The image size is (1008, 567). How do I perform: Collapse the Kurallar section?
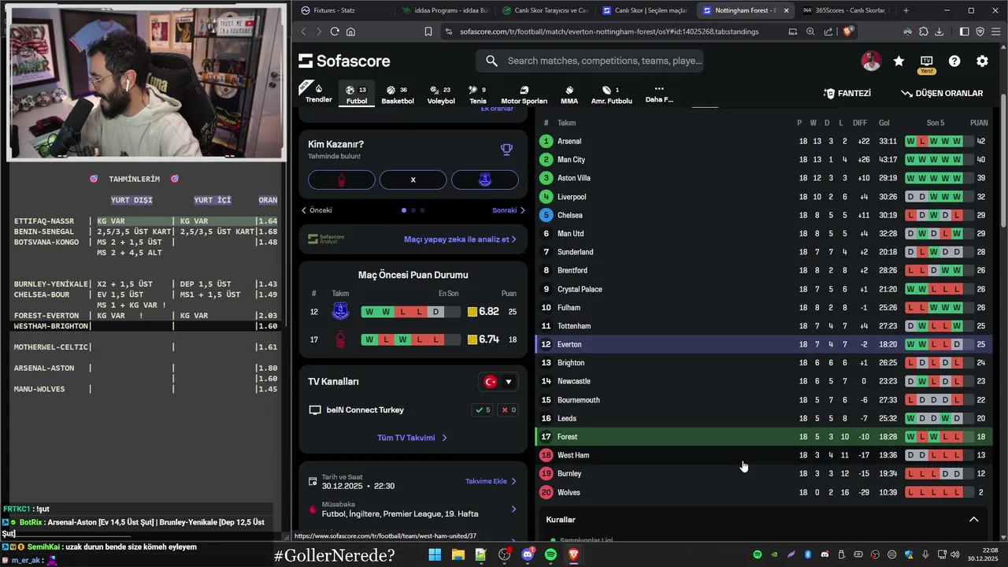(973, 520)
